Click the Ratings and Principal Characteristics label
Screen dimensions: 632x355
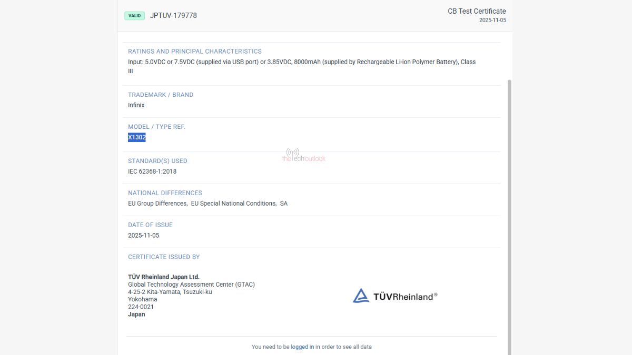click(x=194, y=52)
